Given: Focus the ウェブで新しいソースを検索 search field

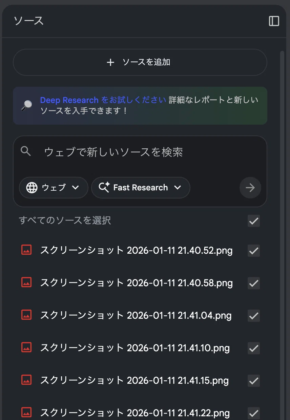Looking at the screenshot, I should [x=140, y=152].
